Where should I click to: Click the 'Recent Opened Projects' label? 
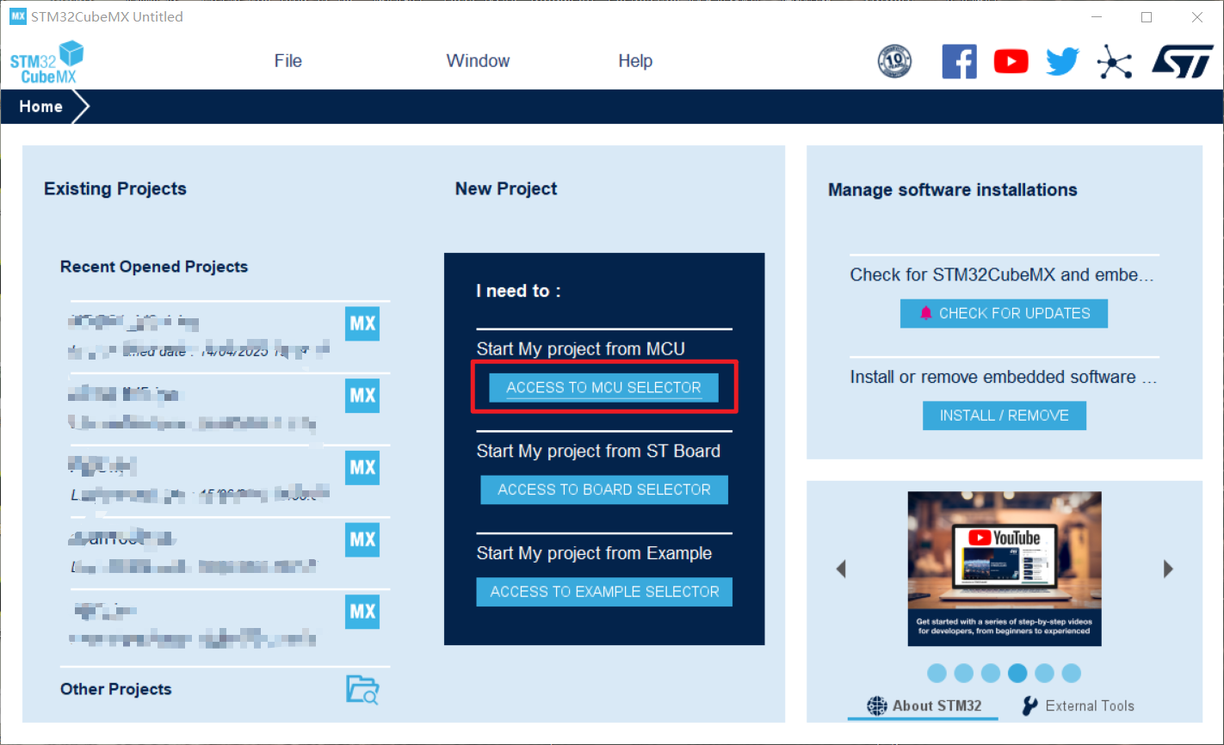pyautogui.click(x=154, y=267)
